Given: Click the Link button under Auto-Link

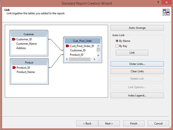Looking at the screenshot, I should click(x=132, y=53).
